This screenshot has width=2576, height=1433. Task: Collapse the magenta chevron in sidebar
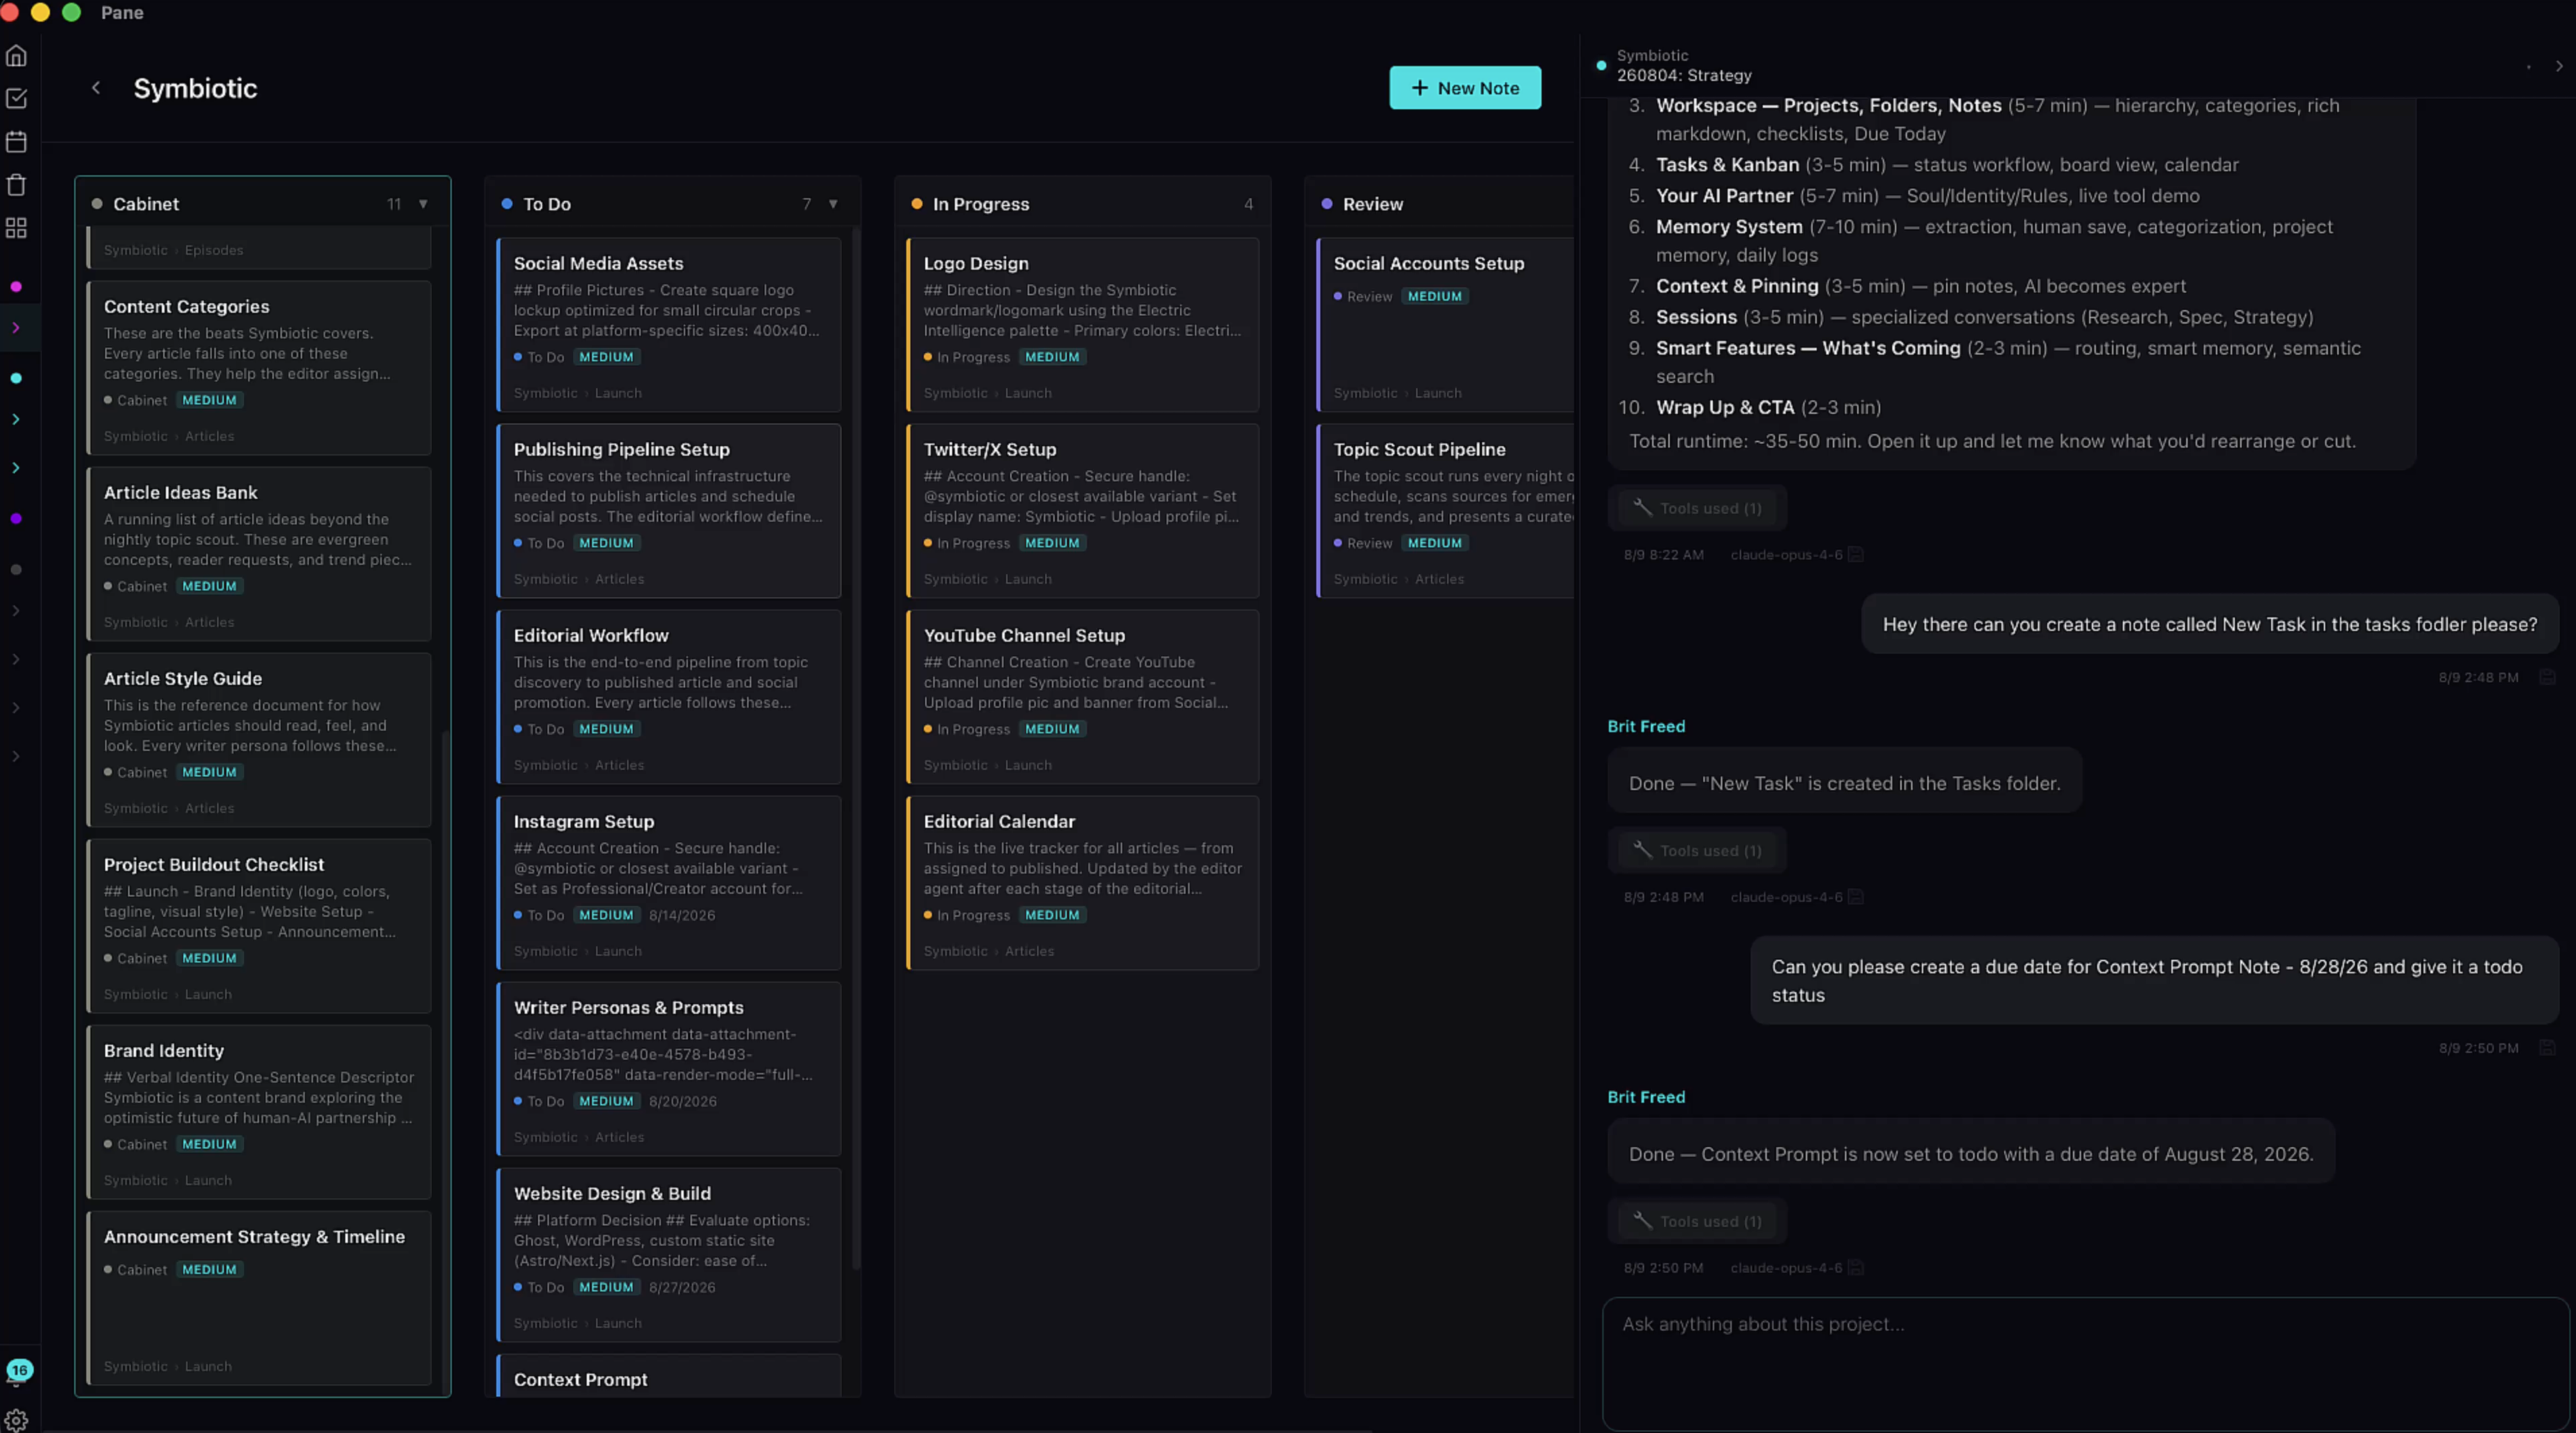pyautogui.click(x=16, y=328)
